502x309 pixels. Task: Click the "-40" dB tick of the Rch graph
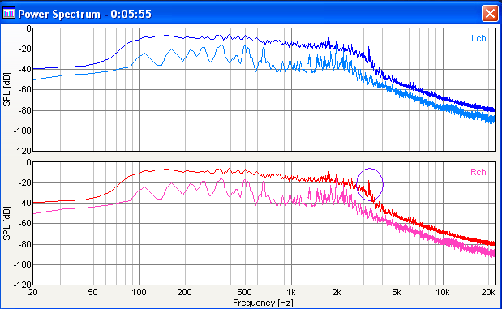24,203
